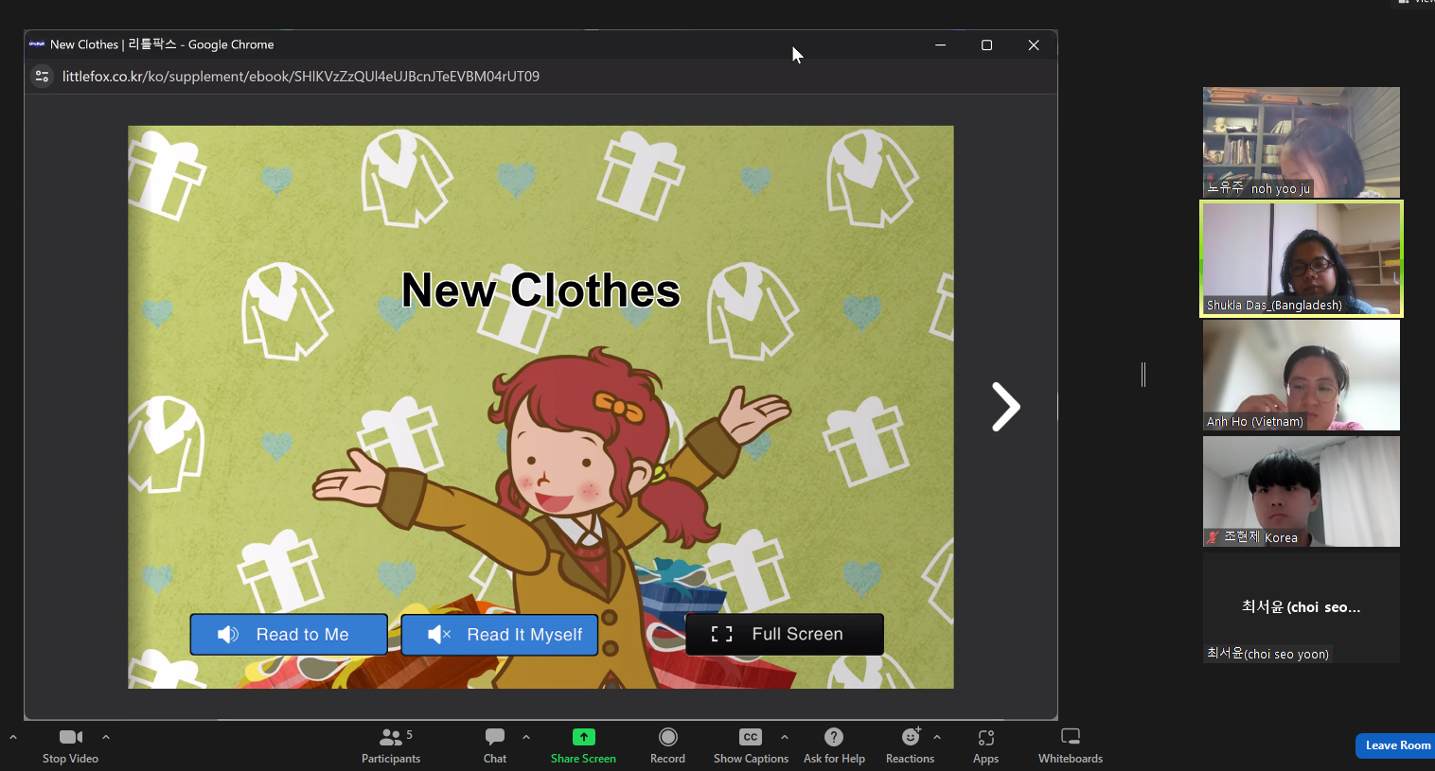Screen dimensions: 1435x771
Task: Select Anh Ho (Vietnam) video thumbnail
Action: point(1301,376)
